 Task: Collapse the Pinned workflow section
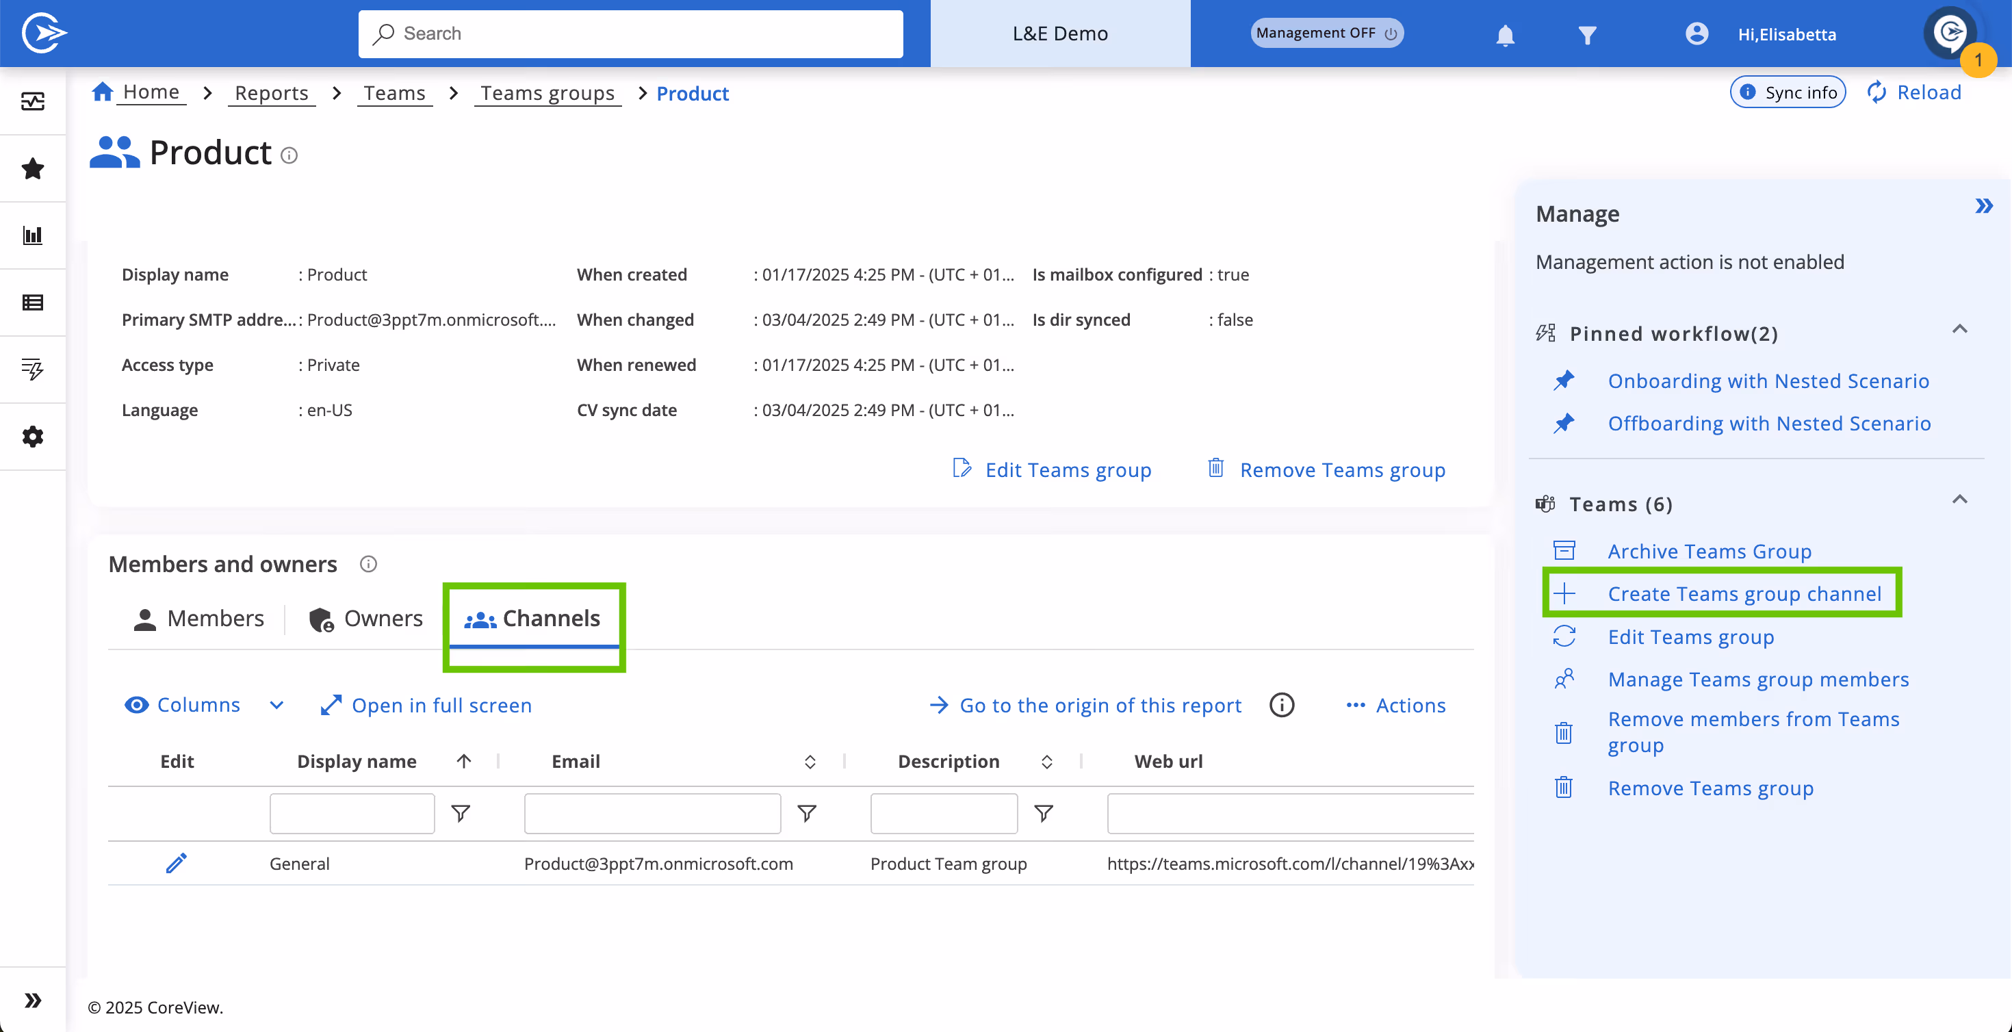[1959, 330]
